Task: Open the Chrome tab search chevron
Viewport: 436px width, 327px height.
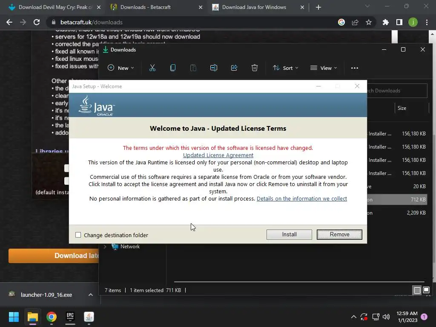Action: pos(367,6)
